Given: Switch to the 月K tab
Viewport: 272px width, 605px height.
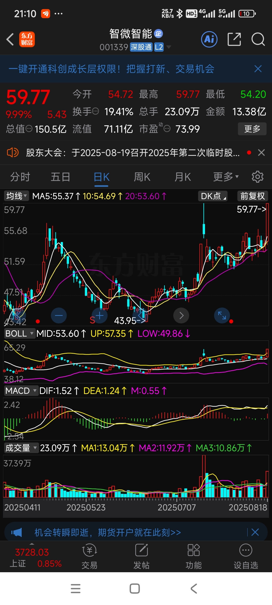Looking at the screenshot, I should [183, 177].
